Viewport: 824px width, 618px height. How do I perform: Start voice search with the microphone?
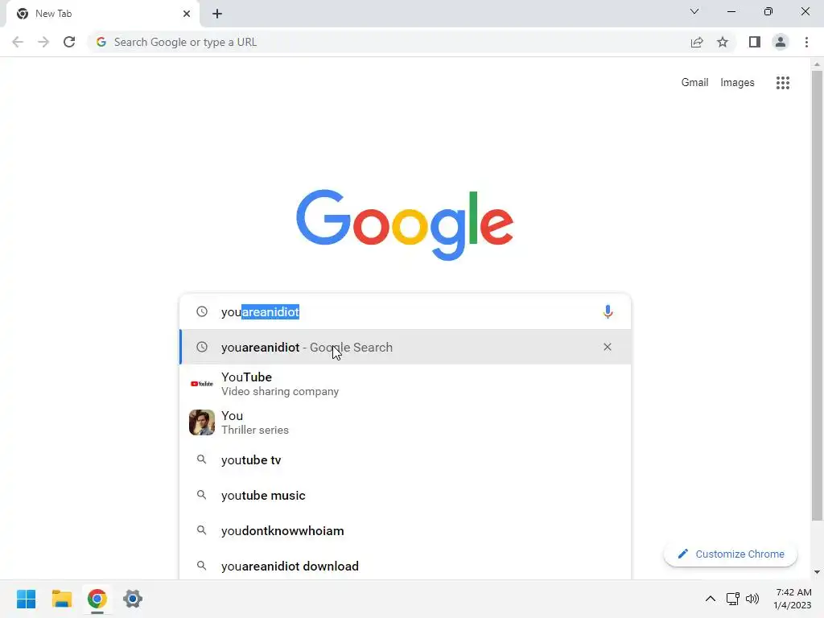pyautogui.click(x=608, y=311)
